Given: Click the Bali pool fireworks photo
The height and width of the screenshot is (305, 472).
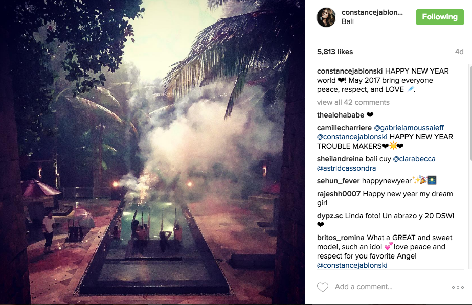Looking at the screenshot, I should coord(152,152).
